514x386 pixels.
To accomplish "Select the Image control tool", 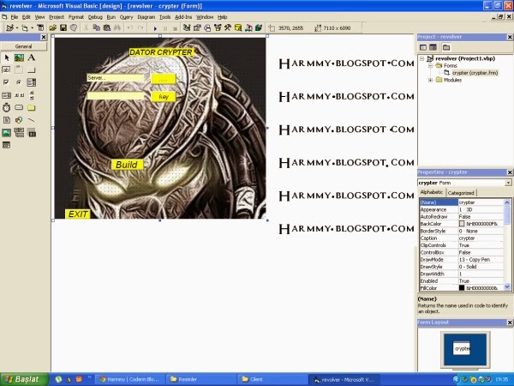I will (x=7, y=133).
